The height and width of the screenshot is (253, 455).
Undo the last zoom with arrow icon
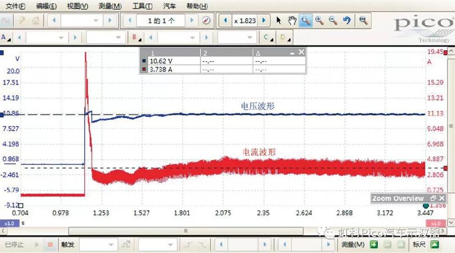pyautogui.click(x=346, y=20)
